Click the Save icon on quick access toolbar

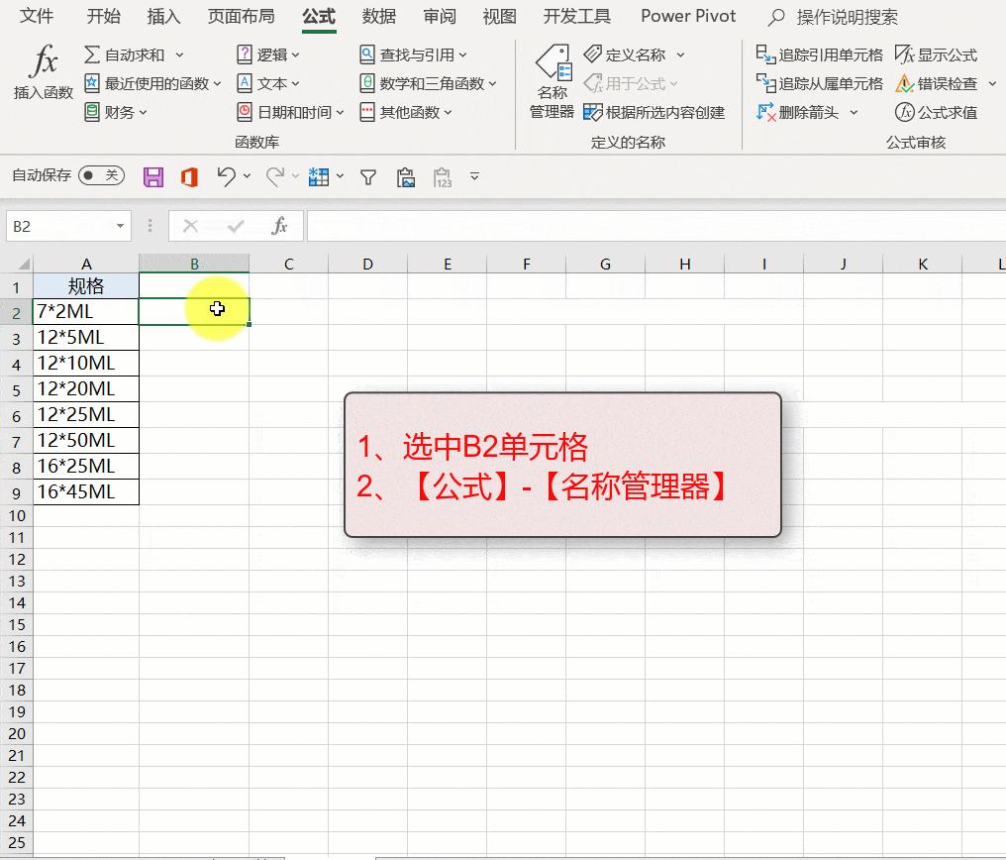[152, 175]
